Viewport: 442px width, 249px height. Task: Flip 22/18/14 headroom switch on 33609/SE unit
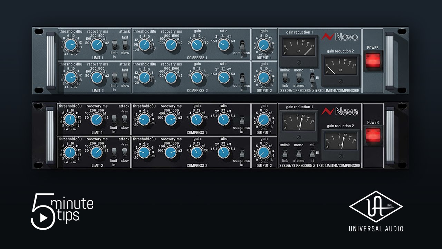(x=312, y=153)
